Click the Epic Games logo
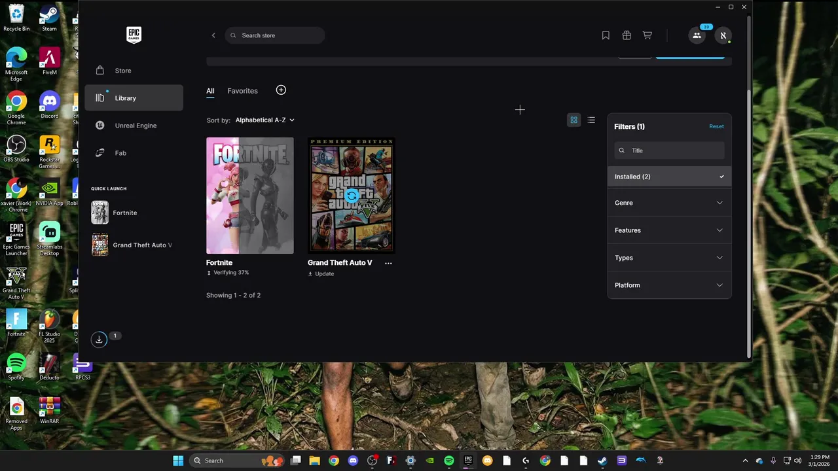The image size is (838, 471). pos(134,35)
